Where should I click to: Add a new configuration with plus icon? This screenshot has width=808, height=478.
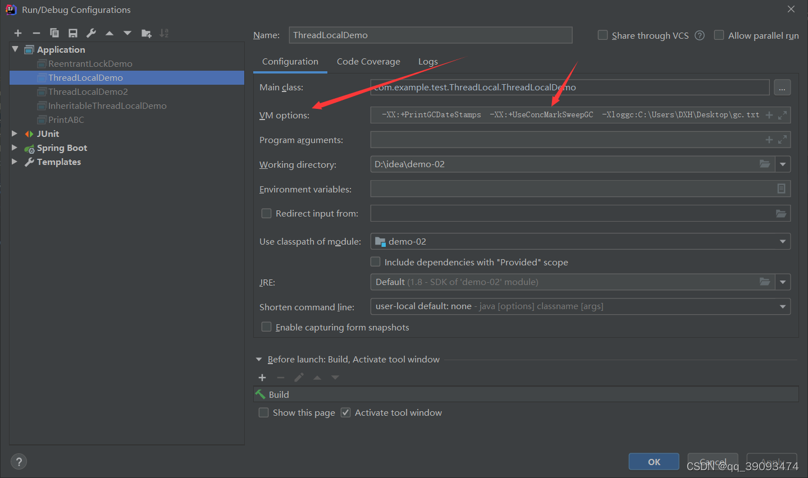click(x=18, y=34)
